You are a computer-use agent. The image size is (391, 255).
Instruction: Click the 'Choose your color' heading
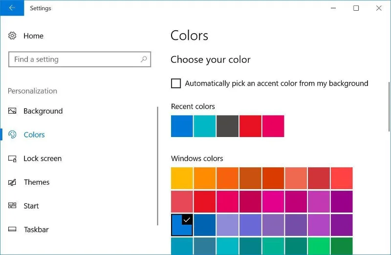[x=211, y=59]
